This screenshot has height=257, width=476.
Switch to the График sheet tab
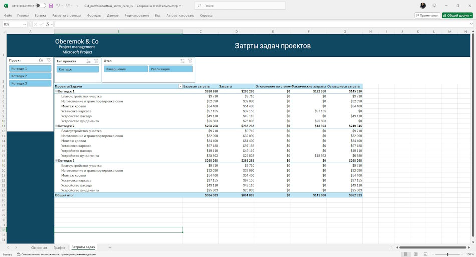(59, 247)
